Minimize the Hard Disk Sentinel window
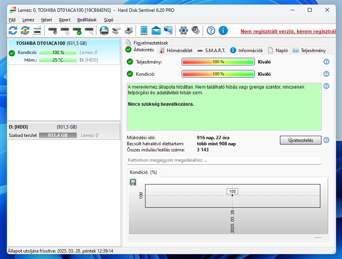 pos(292,10)
